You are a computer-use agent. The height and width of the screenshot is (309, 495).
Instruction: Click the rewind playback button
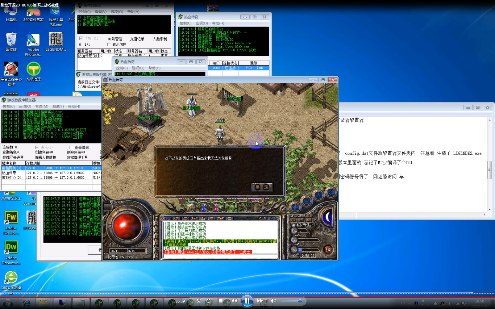(235, 301)
